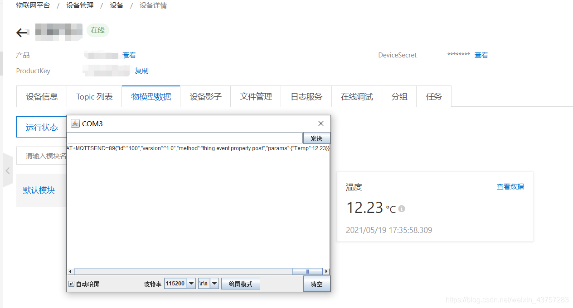Go back using the left arrow icon
Image resolution: width=573 pixels, height=308 pixels.
(22, 32)
